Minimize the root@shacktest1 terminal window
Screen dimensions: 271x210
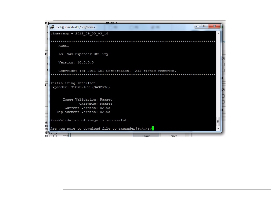coord(198,26)
